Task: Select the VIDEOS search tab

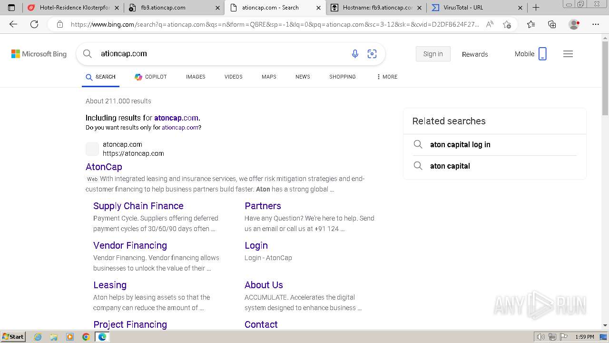Action: click(234, 77)
